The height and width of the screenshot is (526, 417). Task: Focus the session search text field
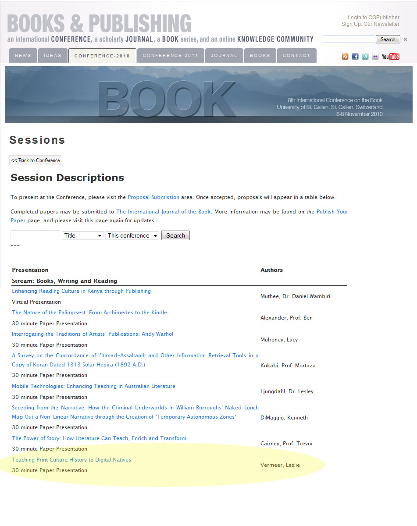pyautogui.click(x=35, y=235)
